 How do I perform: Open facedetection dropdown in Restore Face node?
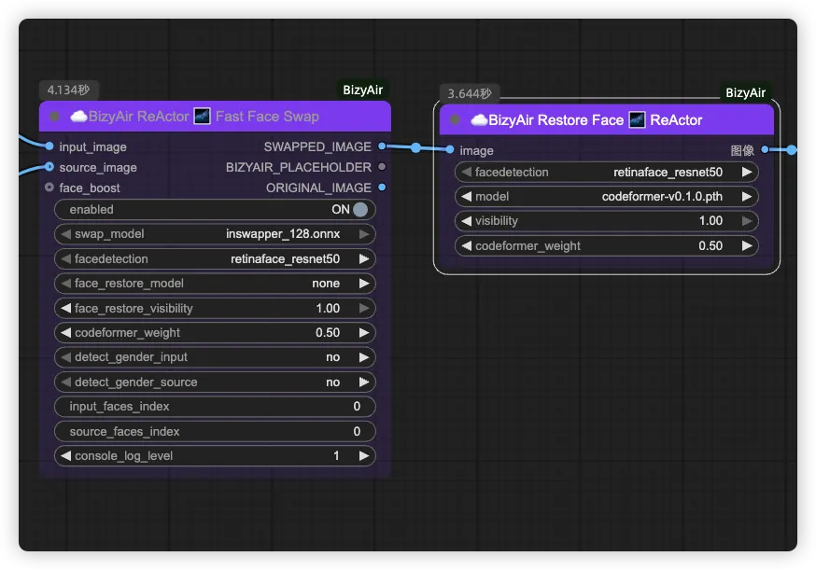(x=606, y=173)
